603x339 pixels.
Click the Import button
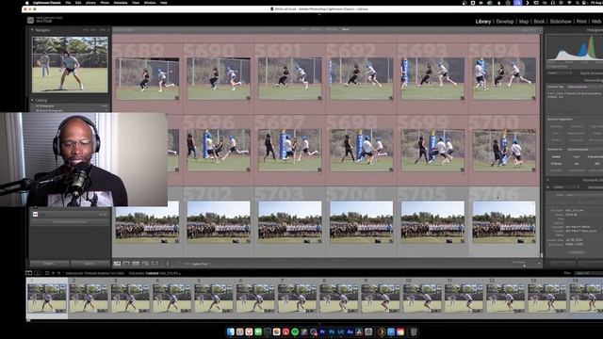coord(49,264)
